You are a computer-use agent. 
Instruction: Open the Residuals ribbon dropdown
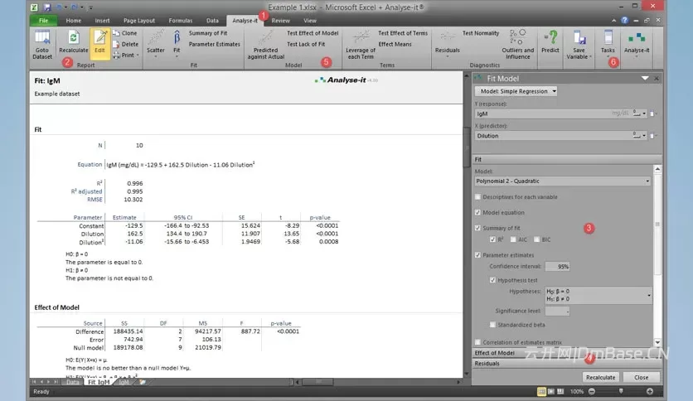click(x=448, y=44)
